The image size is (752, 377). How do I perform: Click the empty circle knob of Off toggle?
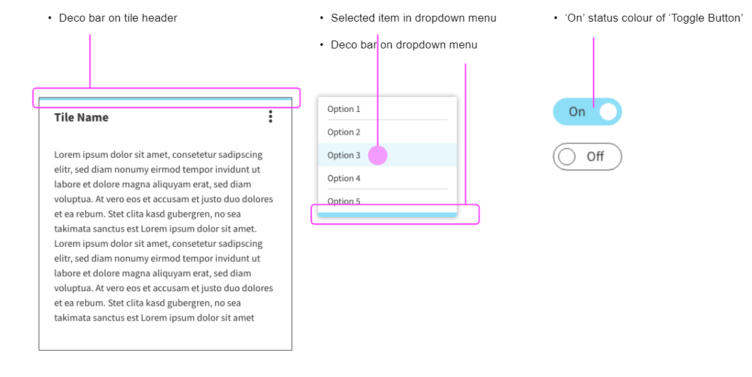pos(567,156)
